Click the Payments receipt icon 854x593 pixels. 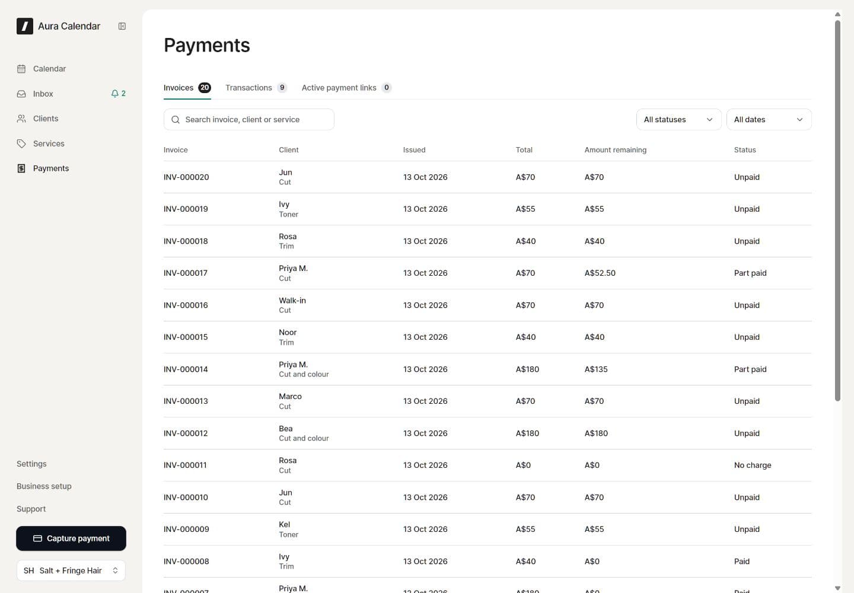coord(21,168)
